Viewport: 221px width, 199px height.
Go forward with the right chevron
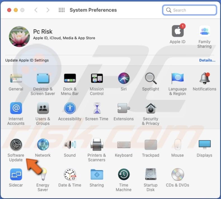(48, 10)
